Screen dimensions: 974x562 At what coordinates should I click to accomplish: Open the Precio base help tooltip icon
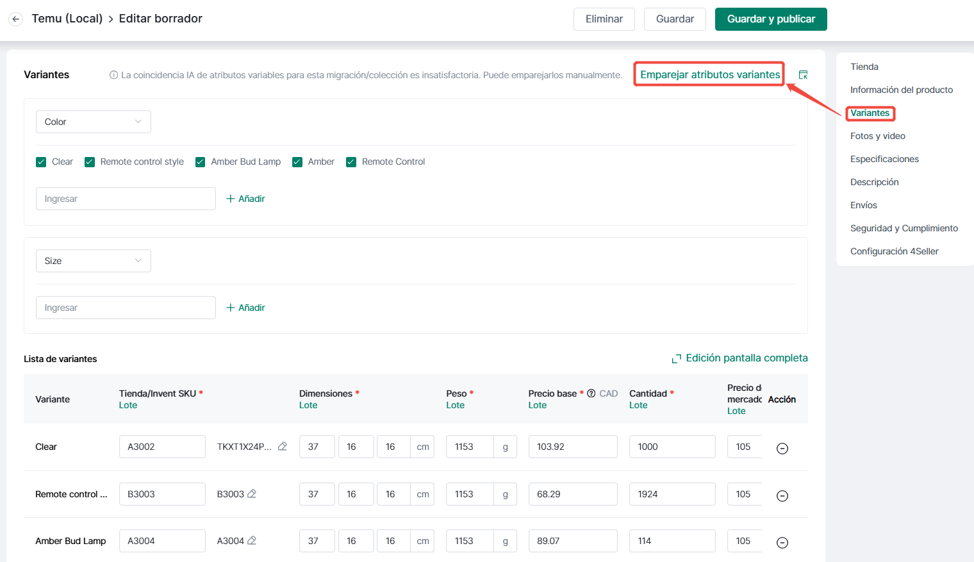pos(591,393)
